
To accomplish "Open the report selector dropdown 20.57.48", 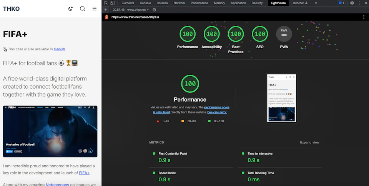I will tap(131, 10).
